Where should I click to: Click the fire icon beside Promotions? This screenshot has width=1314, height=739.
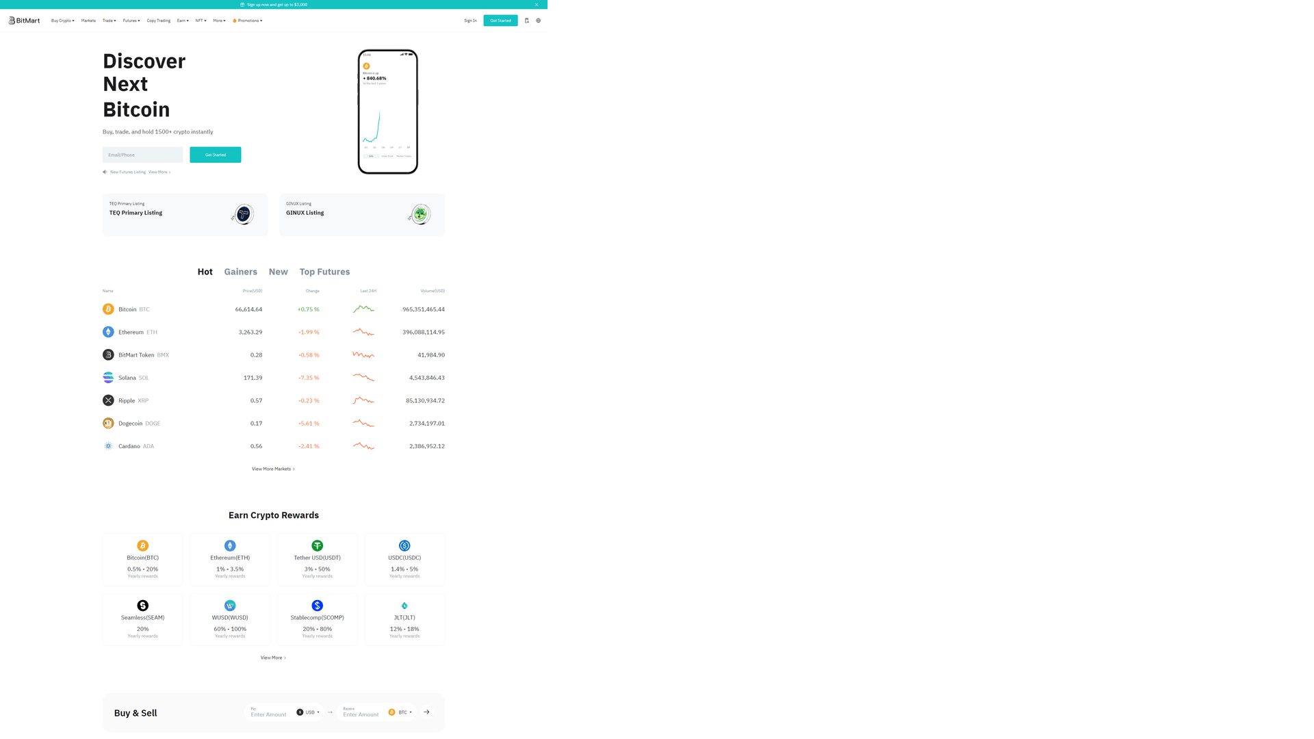235,21
